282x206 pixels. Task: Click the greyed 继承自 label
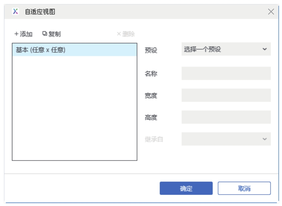coord(154,139)
